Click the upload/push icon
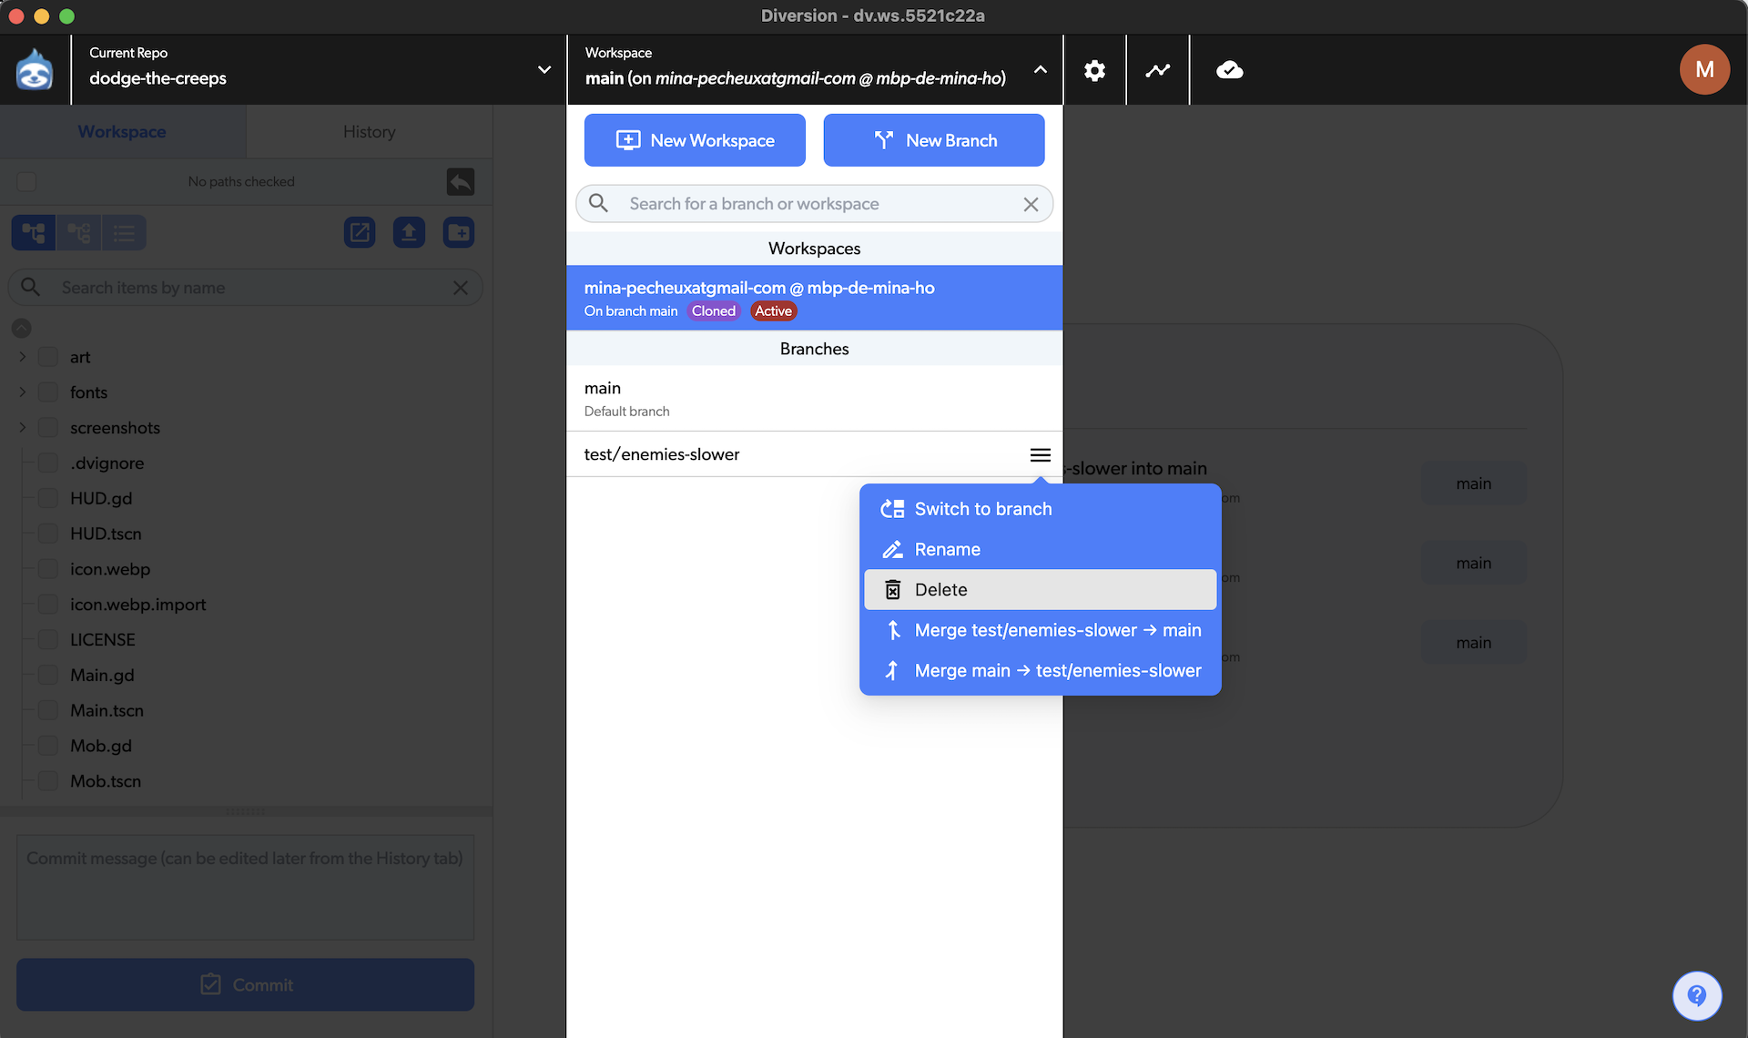 tap(409, 232)
